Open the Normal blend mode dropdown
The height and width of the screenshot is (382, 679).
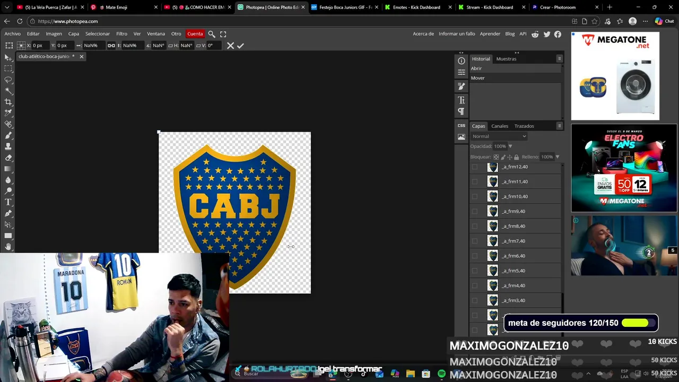499,136
